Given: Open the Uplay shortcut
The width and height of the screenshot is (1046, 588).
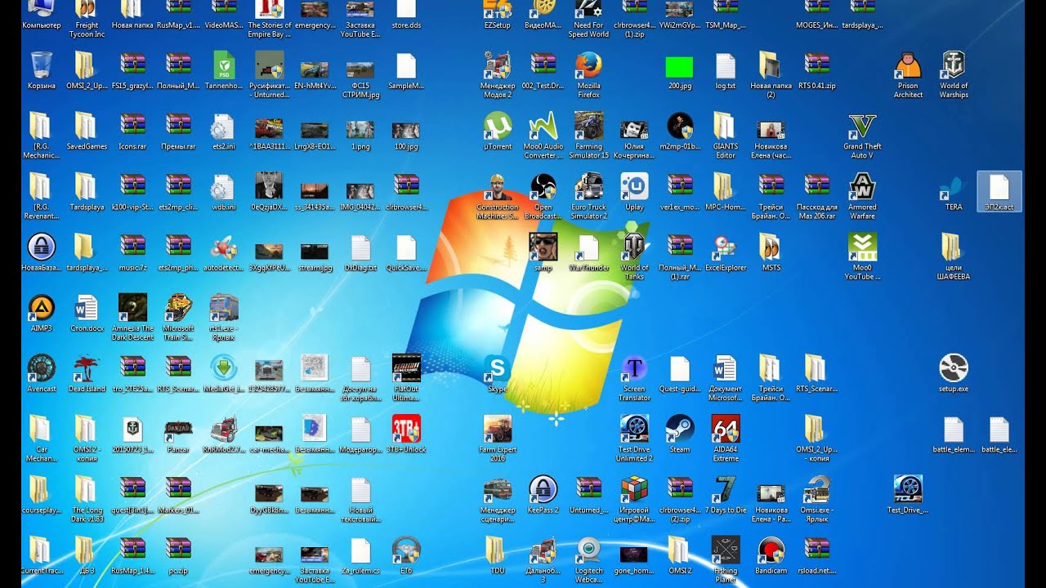Looking at the screenshot, I should (x=634, y=192).
